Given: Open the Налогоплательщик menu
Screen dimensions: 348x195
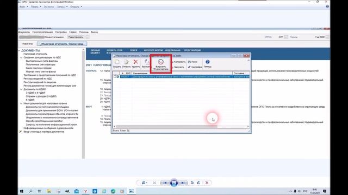Looking at the screenshot, I should tap(42, 32).
